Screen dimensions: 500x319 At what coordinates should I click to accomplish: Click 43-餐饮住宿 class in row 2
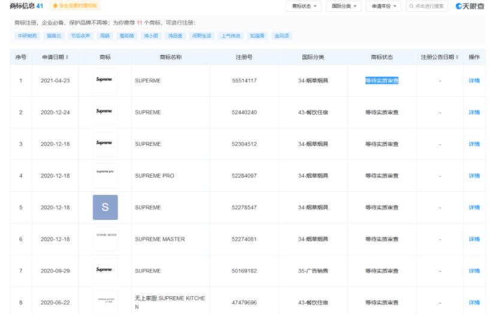pyautogui.click(x=313, y=112)
